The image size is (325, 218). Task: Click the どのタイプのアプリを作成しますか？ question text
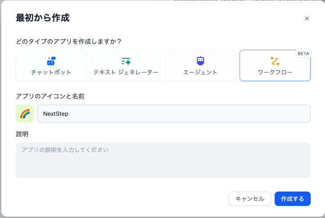point(69,42)
